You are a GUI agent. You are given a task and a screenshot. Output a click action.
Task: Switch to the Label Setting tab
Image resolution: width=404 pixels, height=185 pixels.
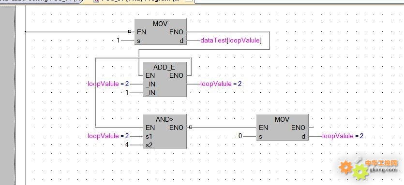(x=41, y=1)
